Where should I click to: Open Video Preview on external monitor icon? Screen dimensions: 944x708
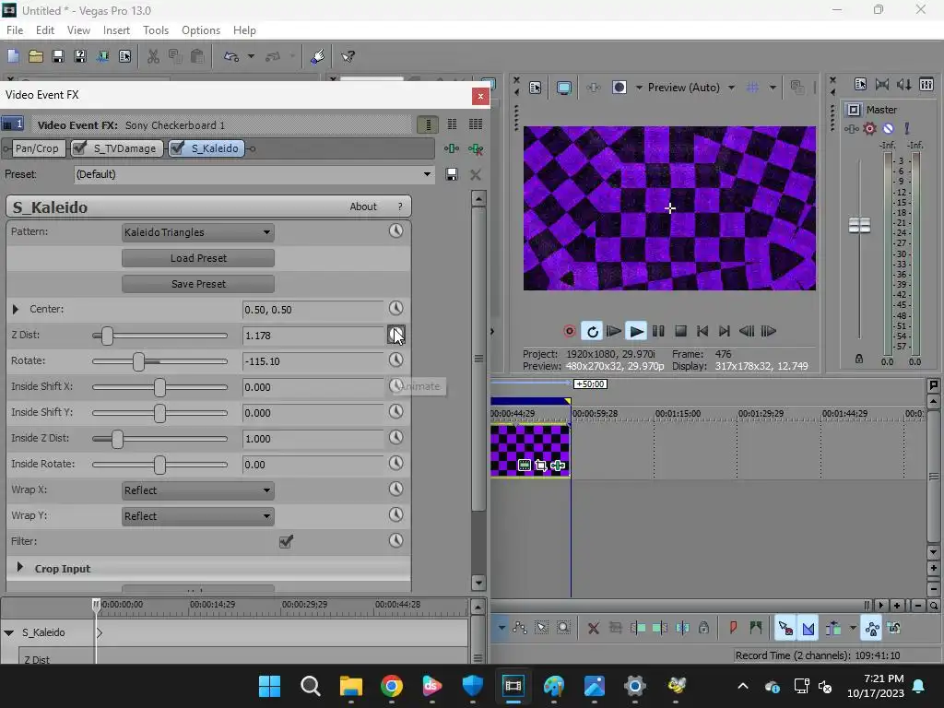(x=564, y=88)
